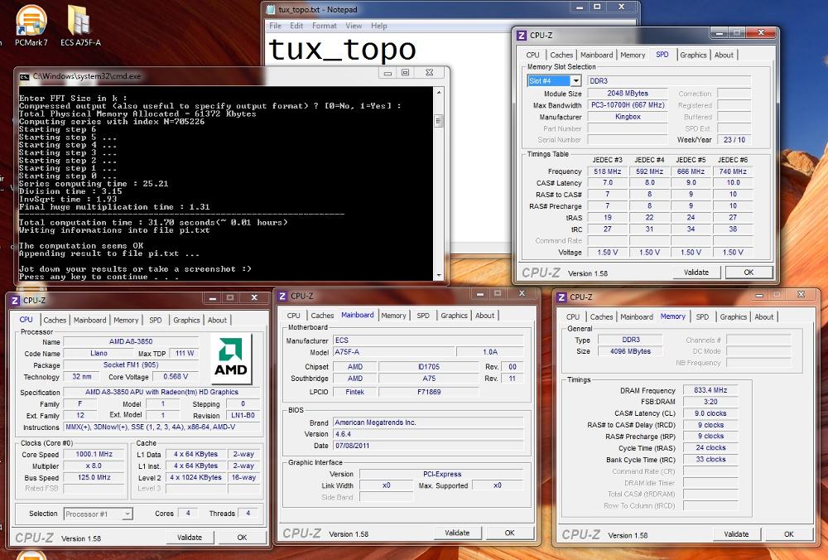Open the View menu in Notepad
This screenshot has height=560, width=828.
pos(354,26)
